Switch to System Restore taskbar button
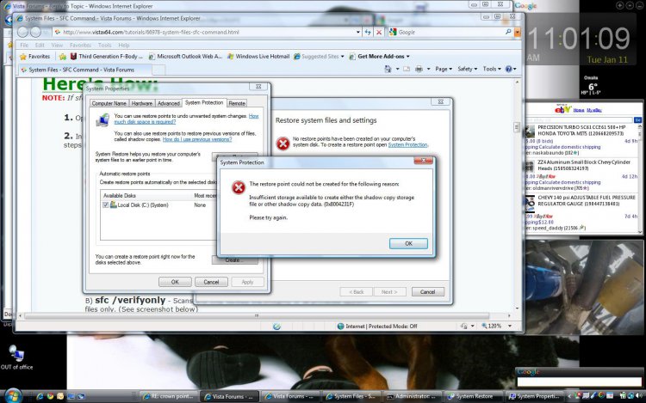The height and width of the screenshot is (403, 646). coord(474,396)
